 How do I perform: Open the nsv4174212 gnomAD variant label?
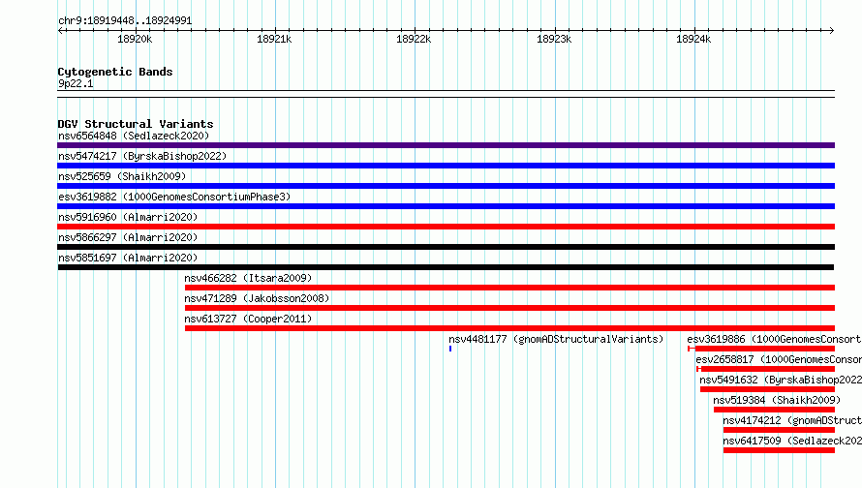[x=792, y=420]
